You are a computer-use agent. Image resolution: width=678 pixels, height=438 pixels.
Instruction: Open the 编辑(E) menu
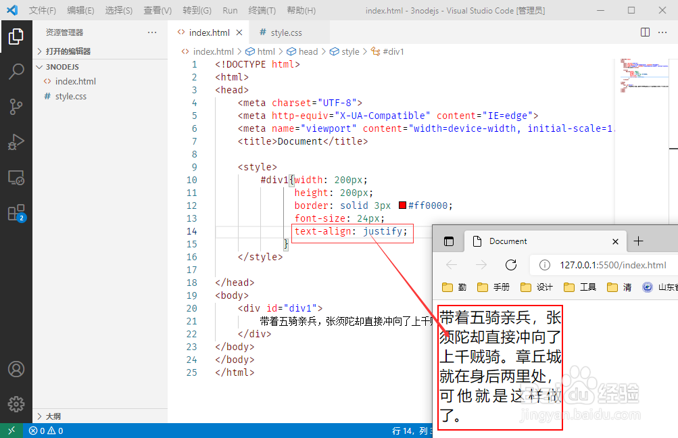tap(80, 10)
